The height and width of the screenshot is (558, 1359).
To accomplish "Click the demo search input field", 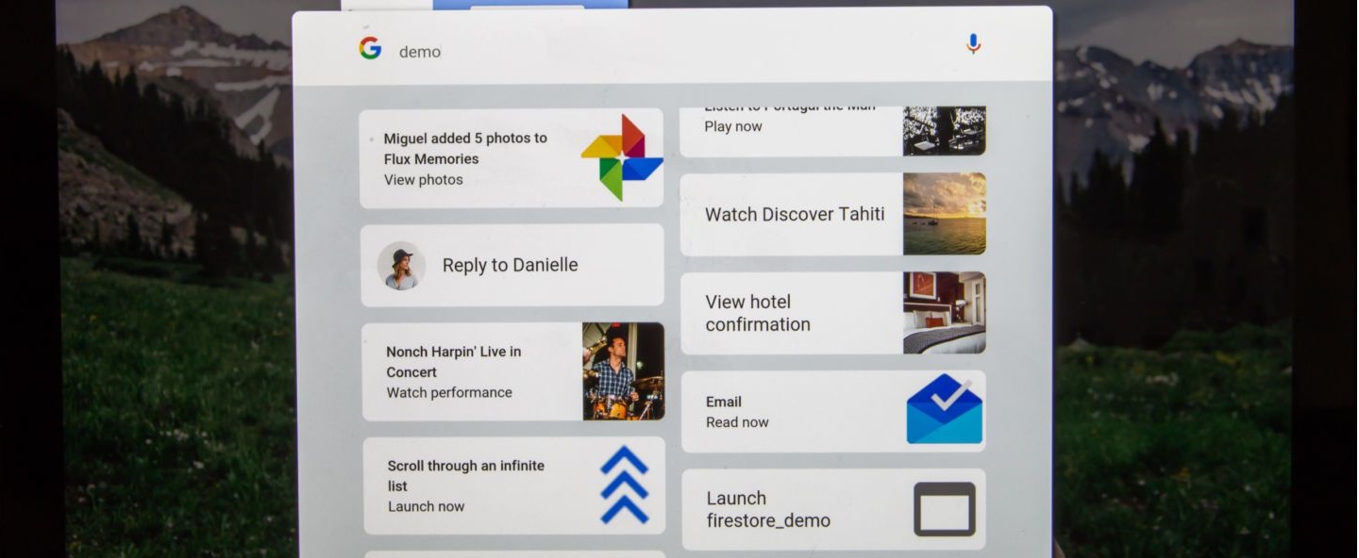I will (x=661, y=51).
